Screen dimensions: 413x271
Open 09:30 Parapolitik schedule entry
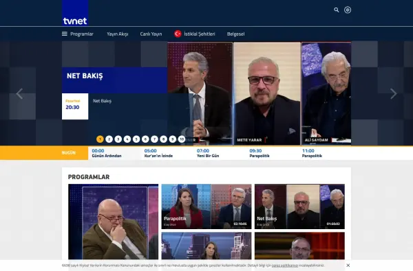pyautogui.click(x=260, y=153)
